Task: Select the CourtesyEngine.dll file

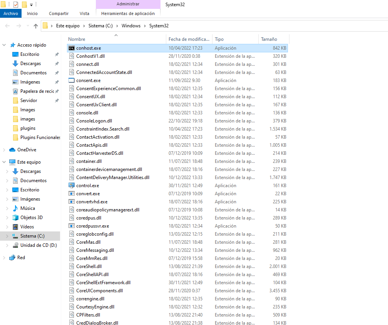Action: click(x=177, y=307)
